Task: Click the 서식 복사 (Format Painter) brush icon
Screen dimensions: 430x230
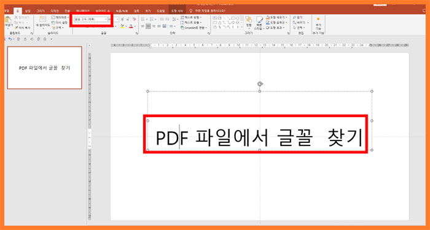Action: point(16,28)
